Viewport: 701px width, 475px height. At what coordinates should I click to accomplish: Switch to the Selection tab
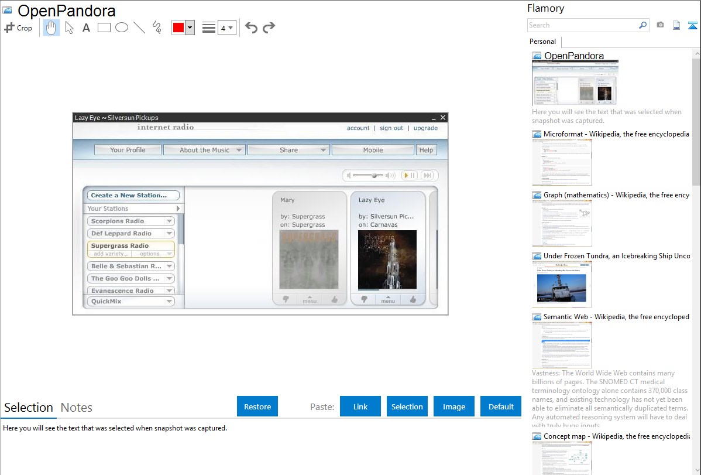click(x=29, y=408)
